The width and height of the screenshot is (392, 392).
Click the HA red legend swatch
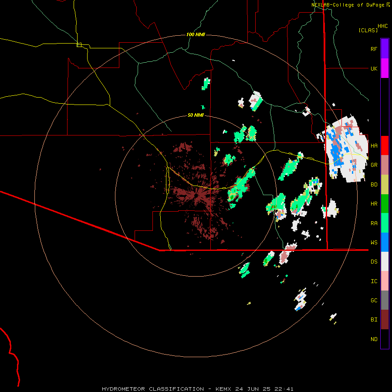click(385, 145)
